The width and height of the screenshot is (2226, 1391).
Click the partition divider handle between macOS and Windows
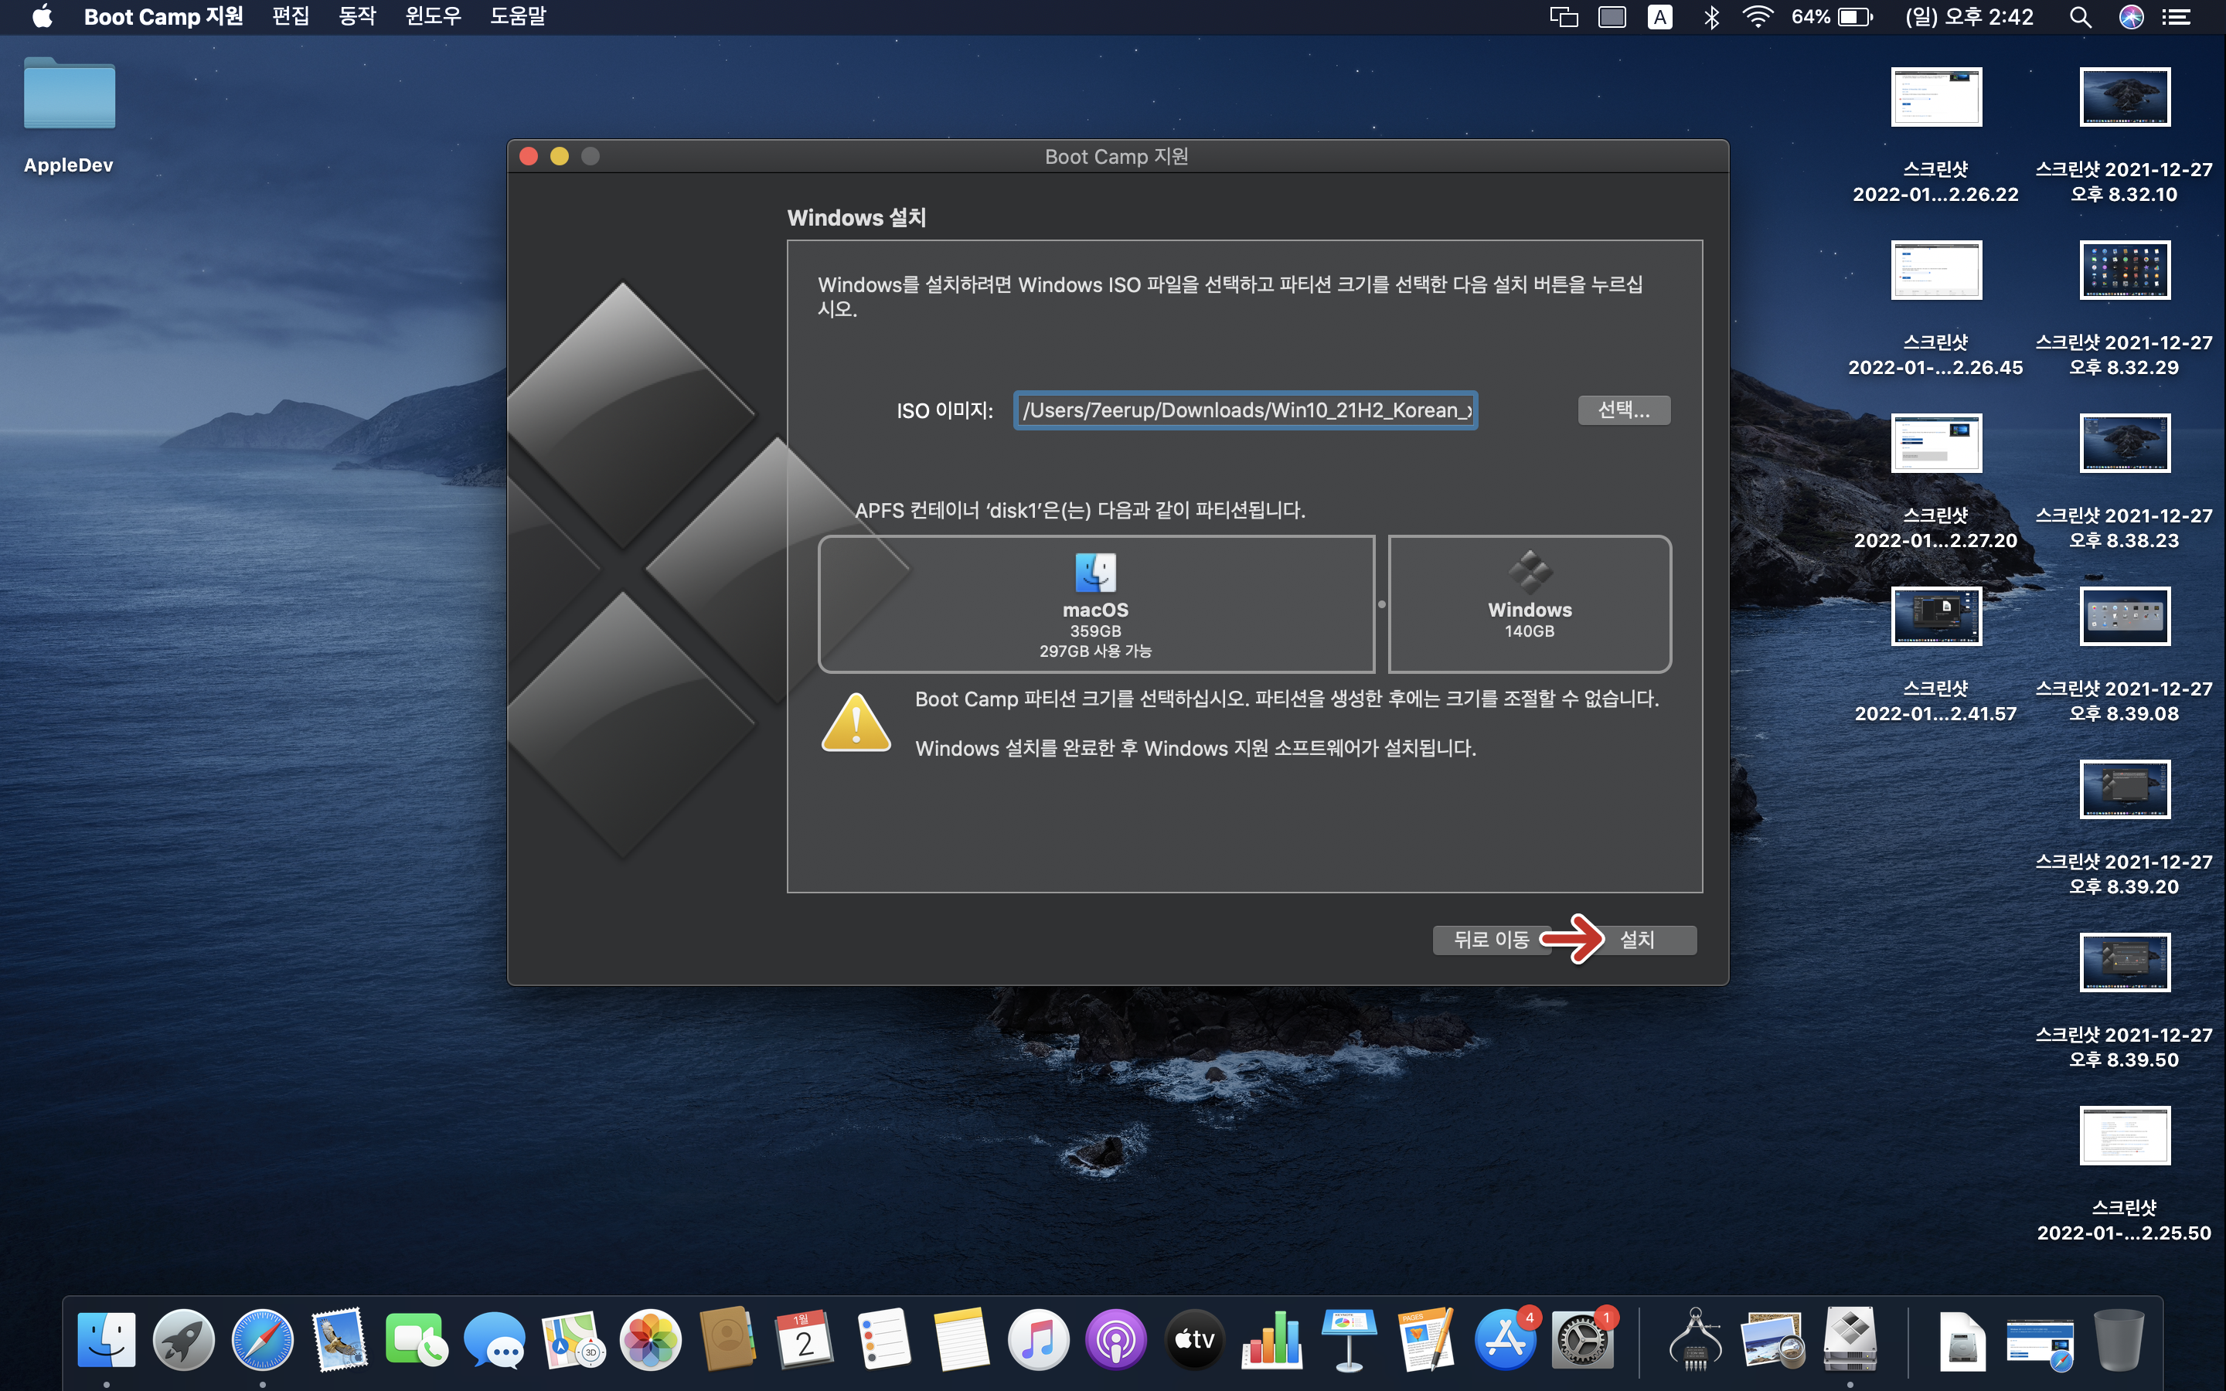click(x=1382, y=604)
